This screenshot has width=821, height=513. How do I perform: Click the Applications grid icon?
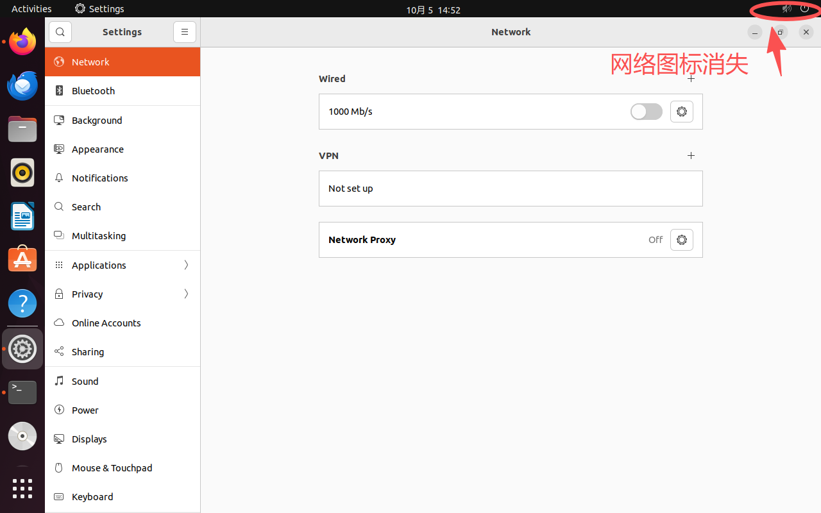[59, 265]
